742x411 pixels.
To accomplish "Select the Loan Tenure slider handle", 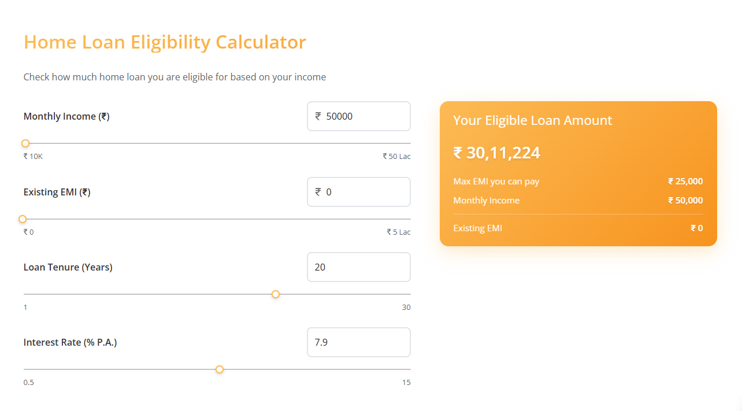I will pos(276,294).
